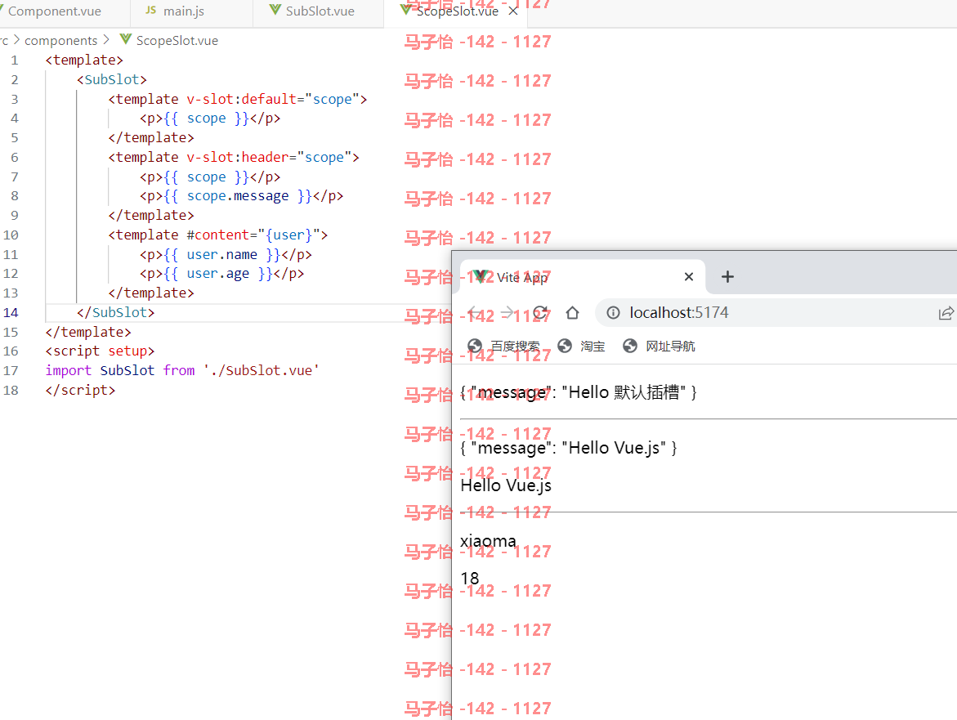Click the import SubSlot from line
Viewport: 957px width, 720px height.
point(182,370)
